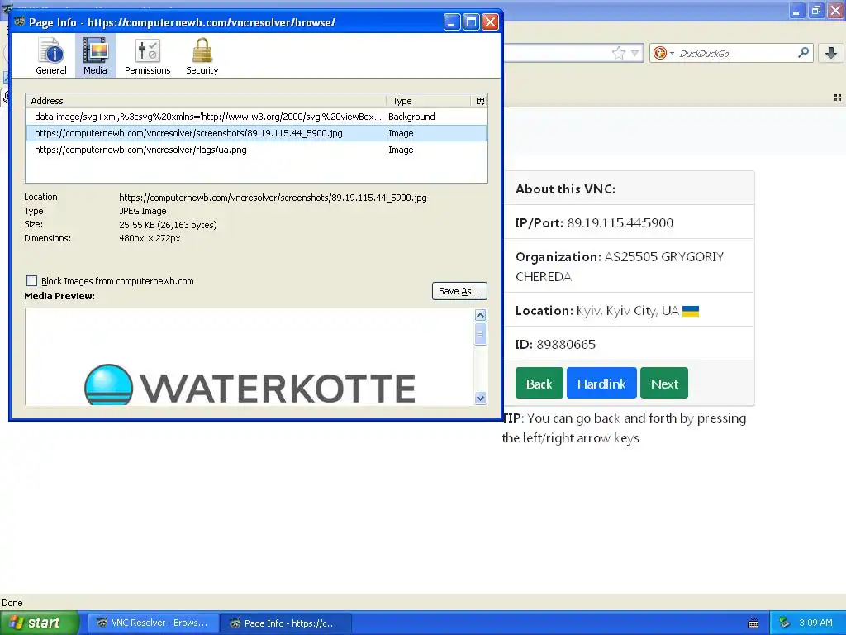The height and width of the screenshot is (635, 846).
Task: Open the downloads arrow button
Action: pyautogui.click(x=831, y=53)
